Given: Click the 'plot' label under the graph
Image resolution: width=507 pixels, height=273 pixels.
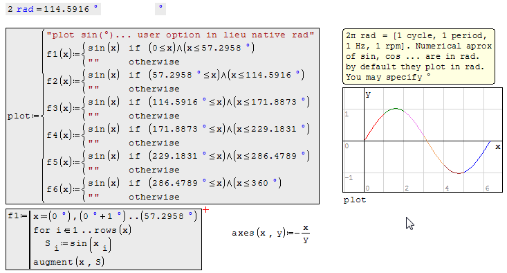Looking at the screenshot, I should coord(355,200).
